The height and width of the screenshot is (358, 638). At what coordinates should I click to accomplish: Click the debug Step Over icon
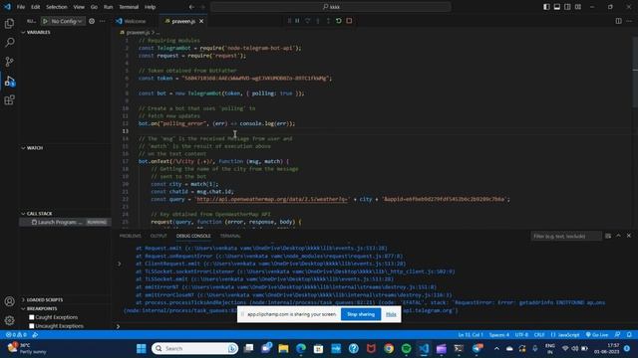click(x=308, y=21)
